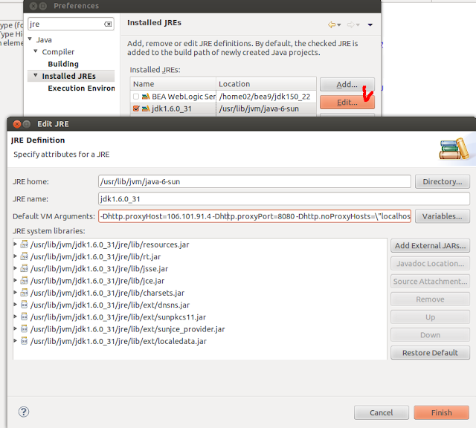Expand the sunpkcs11.jar library entry
This screenshot has width=476, height=428.
[15, 317]
